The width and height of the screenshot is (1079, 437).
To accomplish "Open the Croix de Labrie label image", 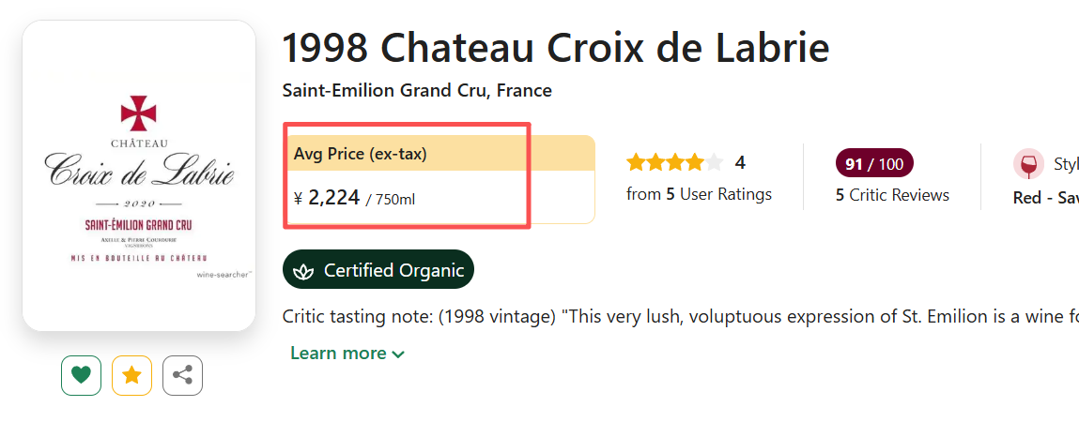I will point(139,175).
